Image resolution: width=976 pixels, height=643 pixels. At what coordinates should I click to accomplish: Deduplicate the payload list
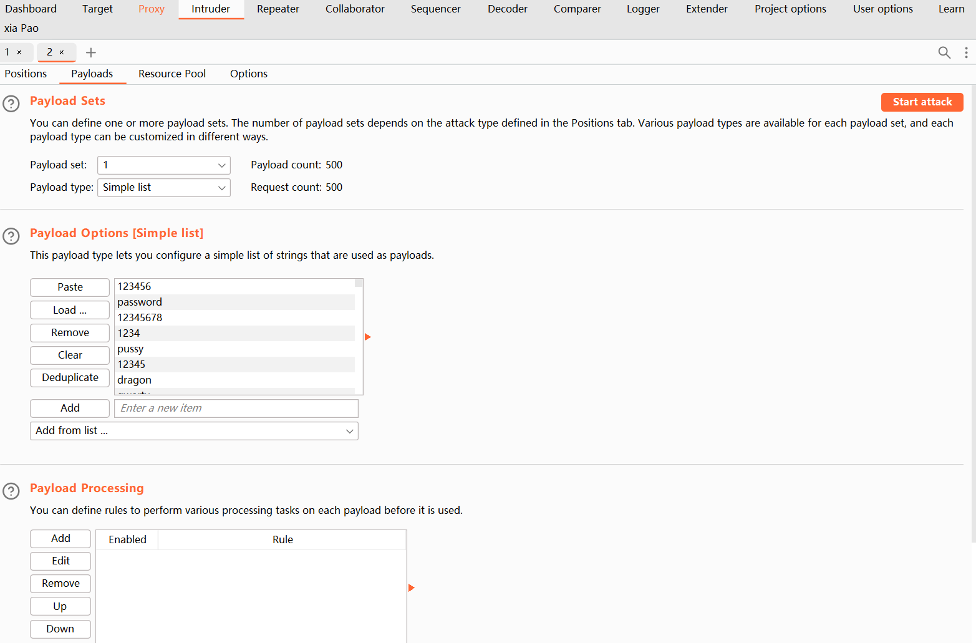tap(70, 377)
